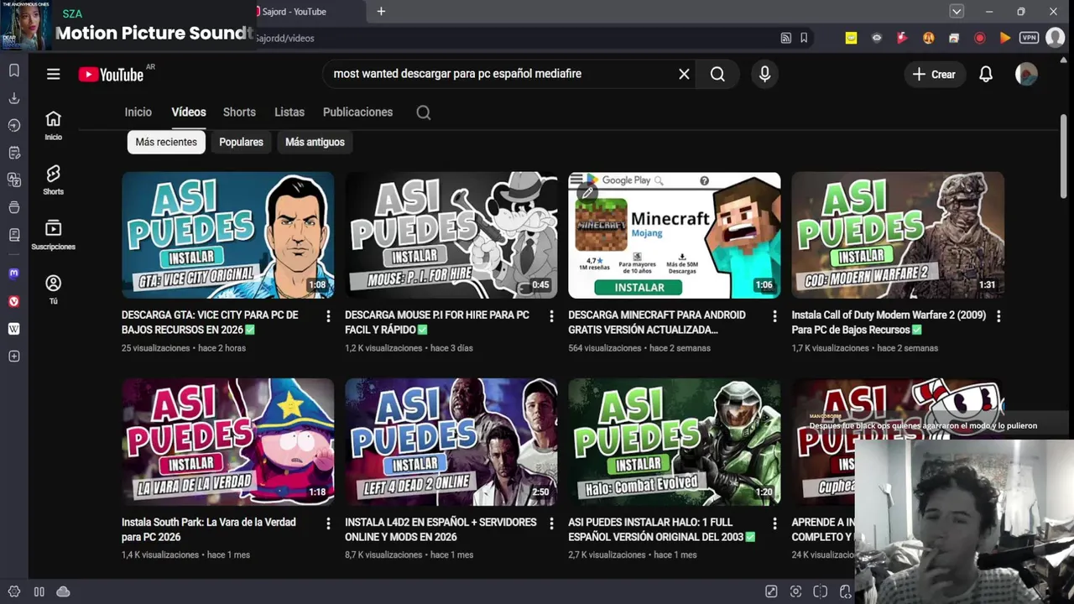Open the History panel in browser sidebar
Image resolution: width=1074 pixels, height=604 pixels.
(14, 125)
